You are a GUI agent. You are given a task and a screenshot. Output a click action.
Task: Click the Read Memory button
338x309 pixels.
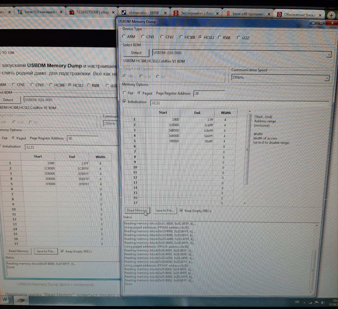tap(137, 210)
